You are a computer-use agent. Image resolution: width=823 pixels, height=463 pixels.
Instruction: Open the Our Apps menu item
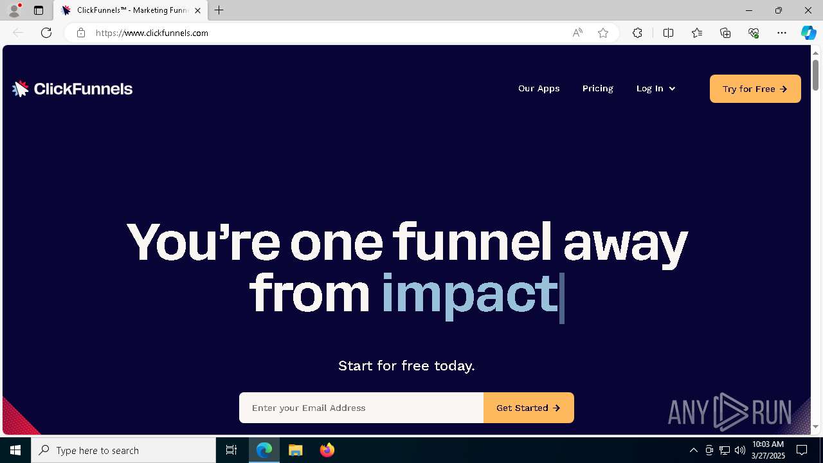click(x=539, y=89)
